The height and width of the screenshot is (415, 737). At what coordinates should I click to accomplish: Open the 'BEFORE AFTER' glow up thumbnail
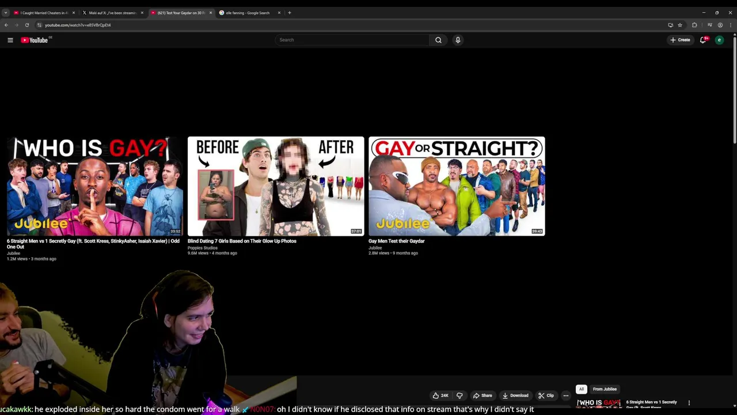click(x=276, y=186)
